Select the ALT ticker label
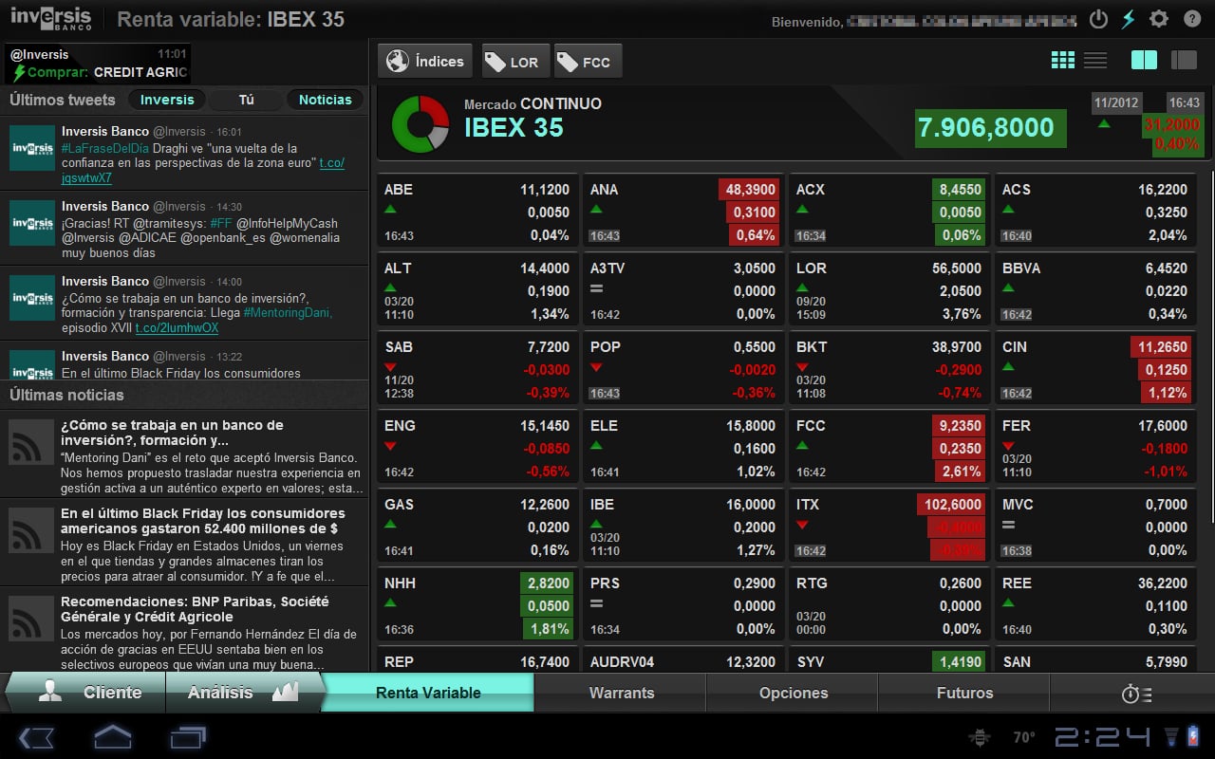This screenshot has width=1215, height=759. 398,268
